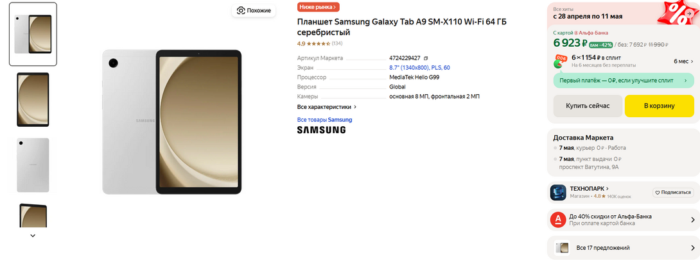Open similar items camera search icon

tap(241, 10)
